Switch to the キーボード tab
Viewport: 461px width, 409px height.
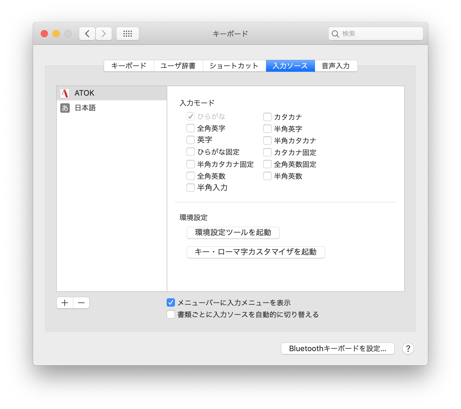(129, 66)
